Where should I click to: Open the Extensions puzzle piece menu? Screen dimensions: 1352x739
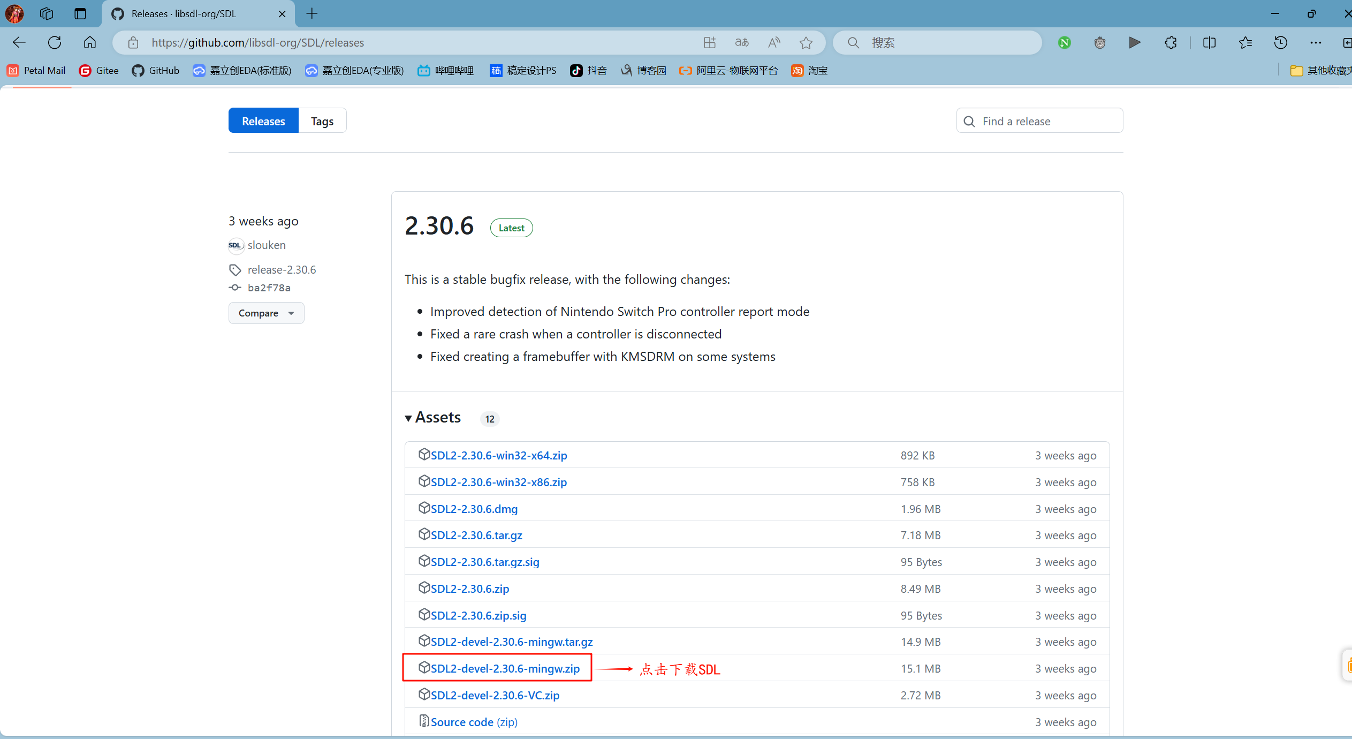point(1171,42)
